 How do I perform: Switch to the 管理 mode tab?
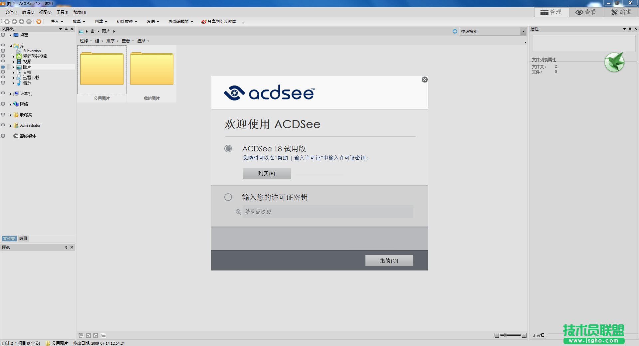551,12
